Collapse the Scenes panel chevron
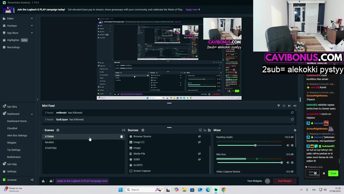The width and height of the screenshot is (344, 194). 43,130
